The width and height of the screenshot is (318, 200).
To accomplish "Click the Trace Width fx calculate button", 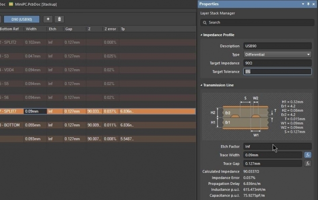I will [307, 155].
